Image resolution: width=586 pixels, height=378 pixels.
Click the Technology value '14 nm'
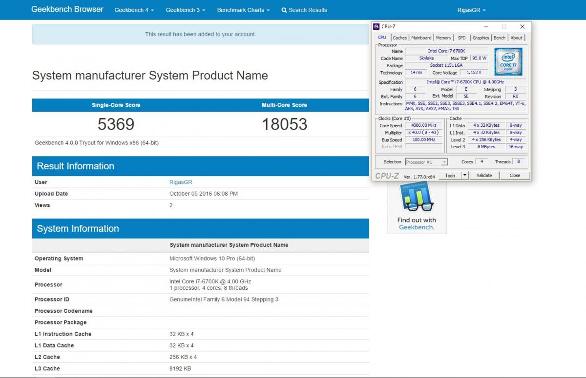coord(416,73)
